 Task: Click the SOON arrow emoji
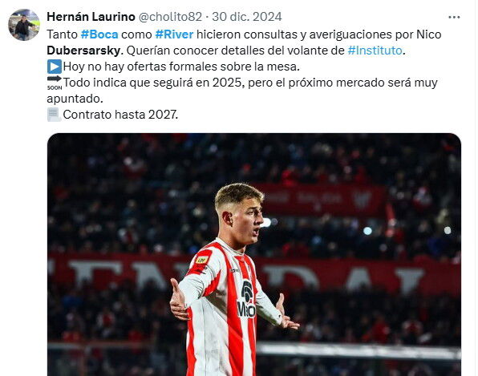pos(55,83)
